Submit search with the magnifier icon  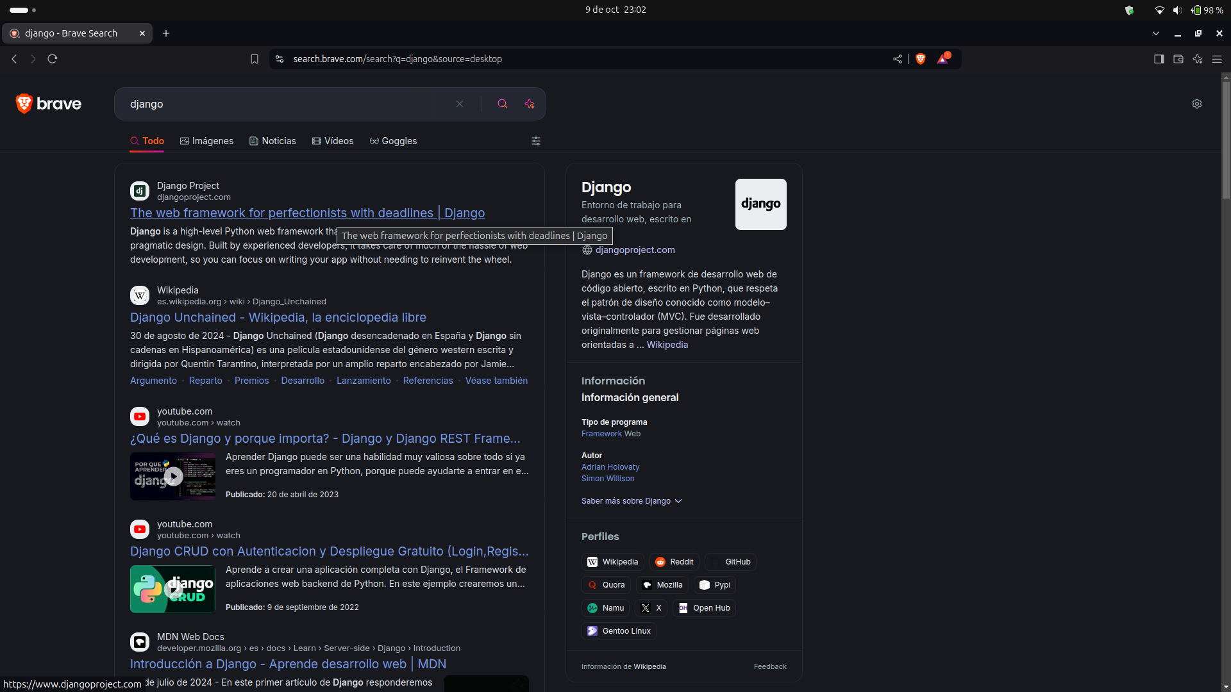[503, 104]
